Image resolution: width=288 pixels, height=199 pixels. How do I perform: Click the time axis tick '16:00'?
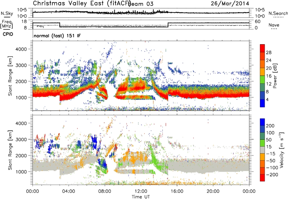point(177,191)
